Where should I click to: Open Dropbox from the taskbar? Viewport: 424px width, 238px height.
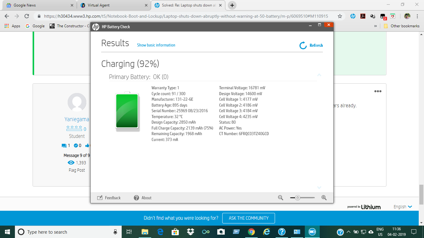191,232
